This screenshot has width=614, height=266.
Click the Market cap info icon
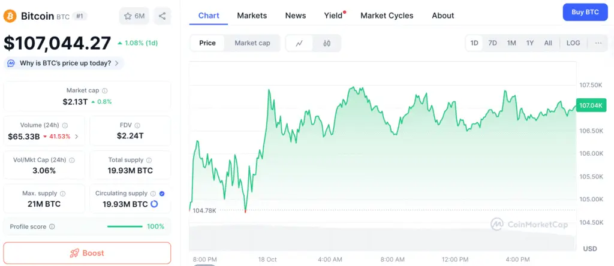pos(105,90)
